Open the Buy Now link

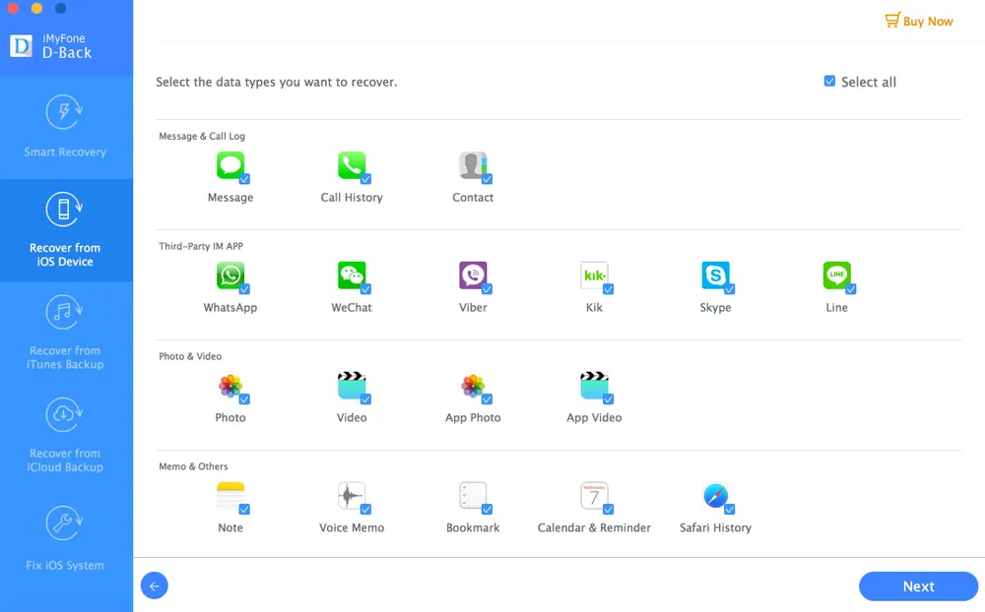click(x=918, y=21)
